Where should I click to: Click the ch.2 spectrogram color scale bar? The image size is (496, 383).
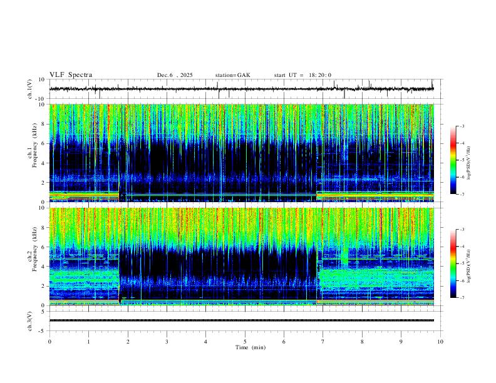pyautogui.click(x=453, y=263)
